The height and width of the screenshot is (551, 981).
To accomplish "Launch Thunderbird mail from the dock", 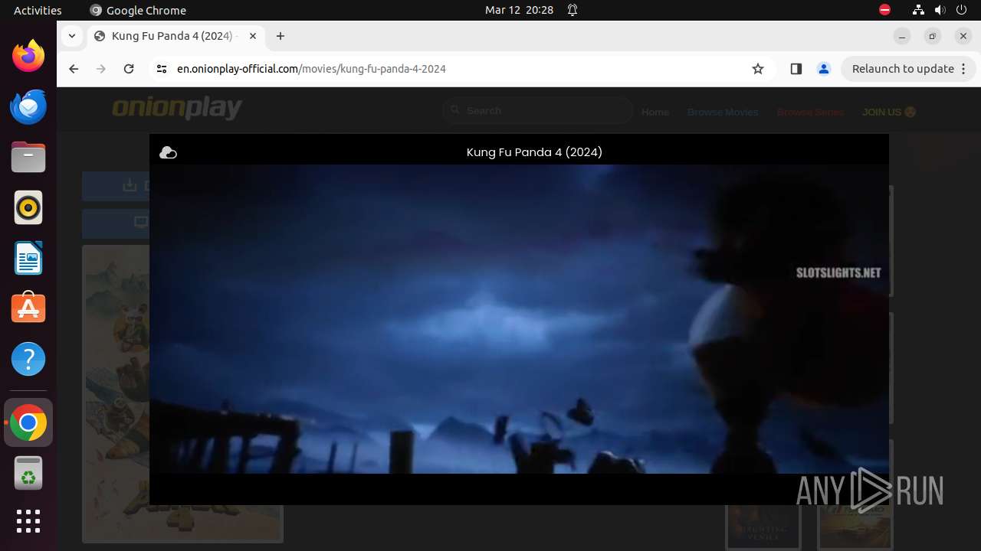I will point(28,106).
